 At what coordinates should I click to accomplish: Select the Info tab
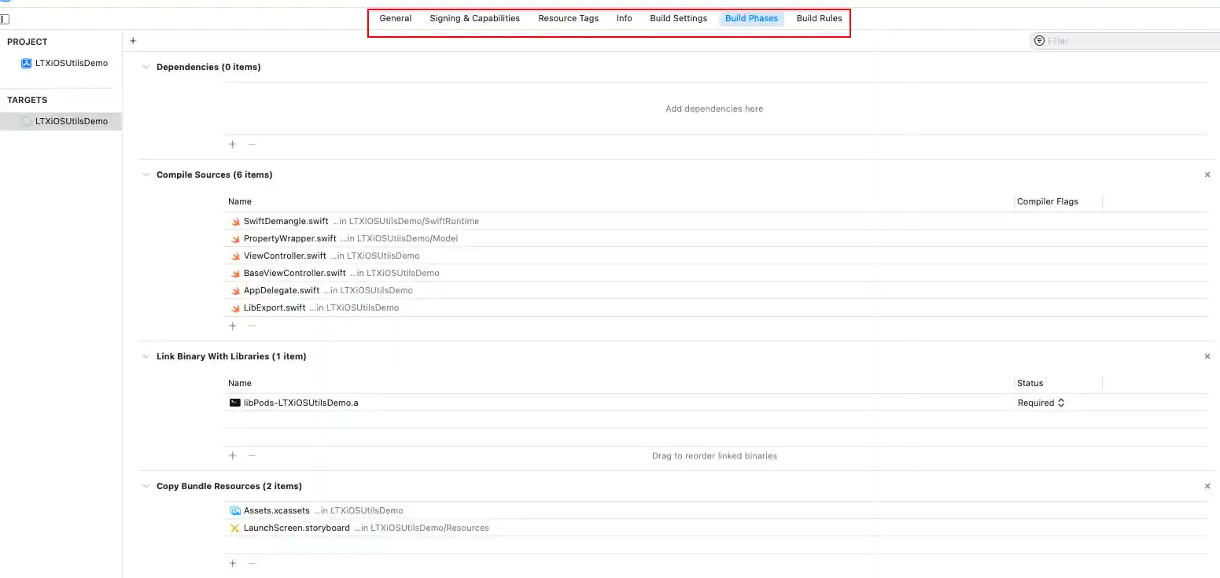625,18
